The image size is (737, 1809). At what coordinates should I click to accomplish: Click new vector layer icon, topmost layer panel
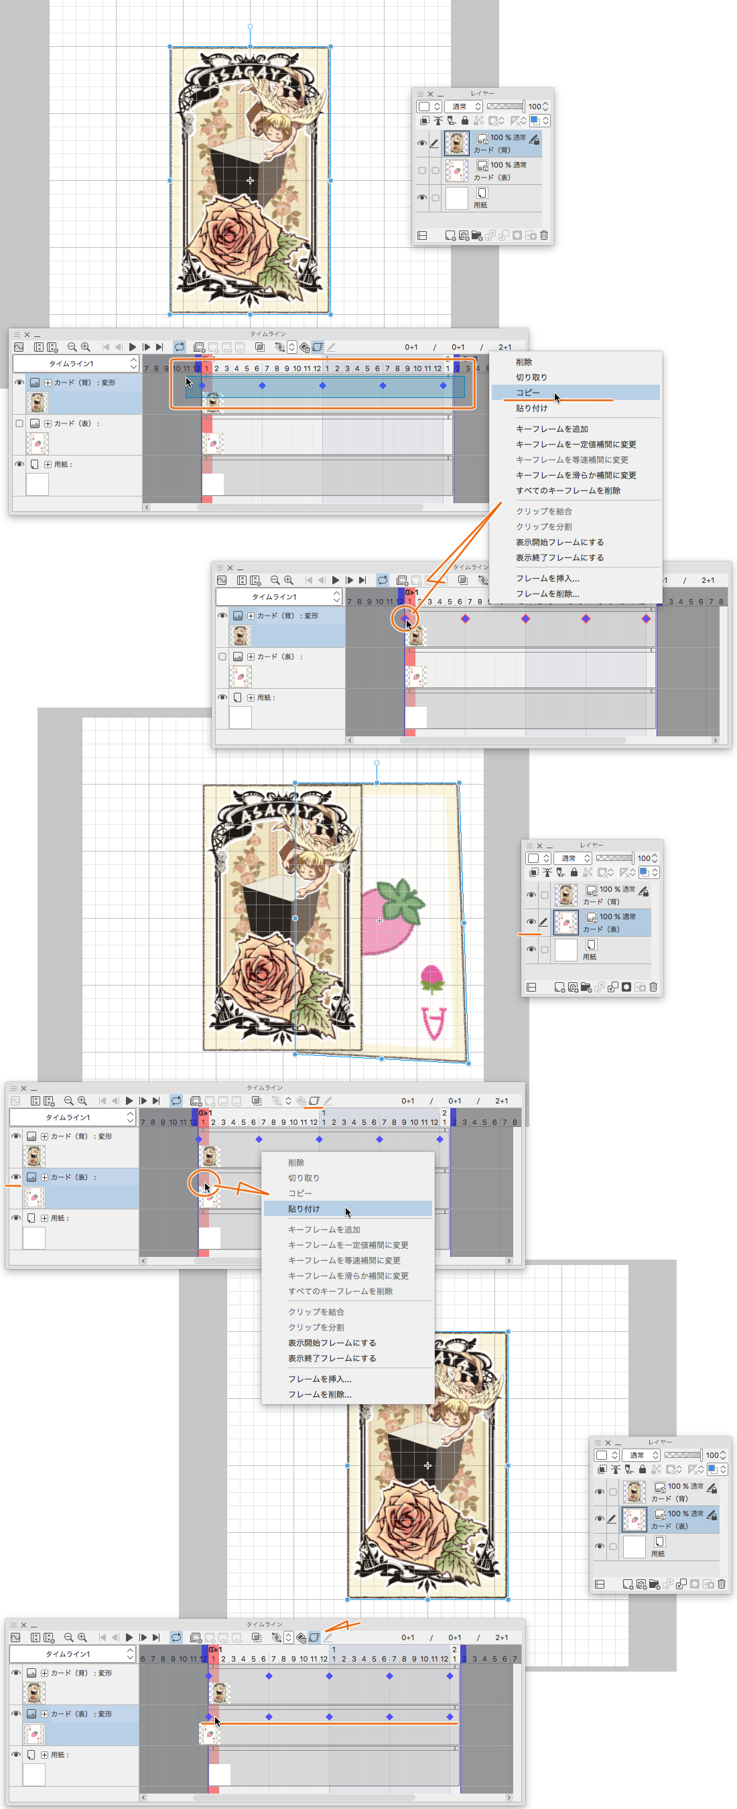(x=464, y=236)
